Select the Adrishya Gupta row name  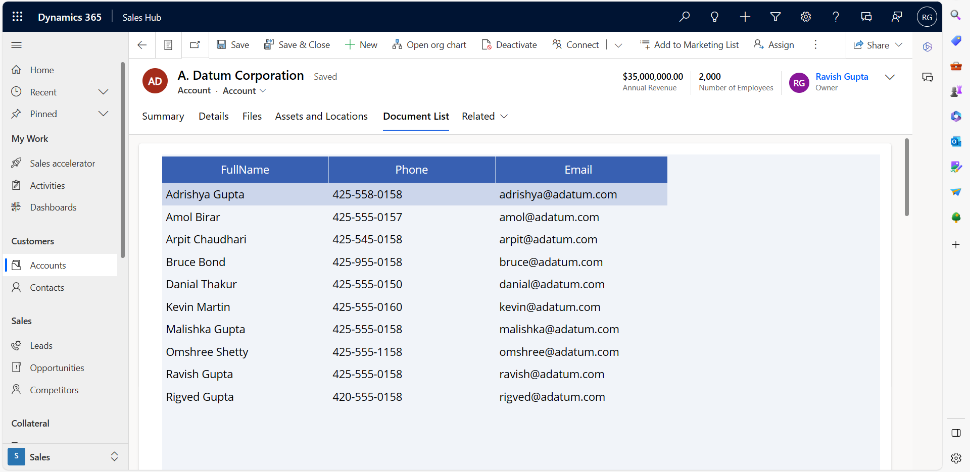pos(205,194)
